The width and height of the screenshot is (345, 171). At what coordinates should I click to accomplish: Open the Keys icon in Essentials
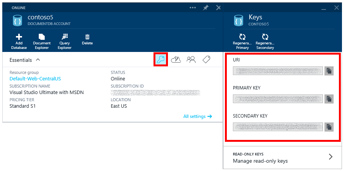161,60
